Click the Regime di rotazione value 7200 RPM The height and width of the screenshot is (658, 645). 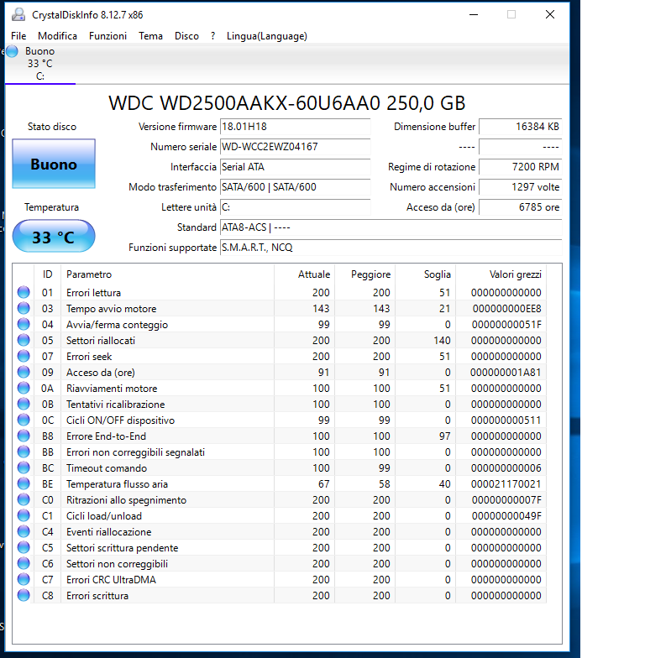(x=521, y=167)
